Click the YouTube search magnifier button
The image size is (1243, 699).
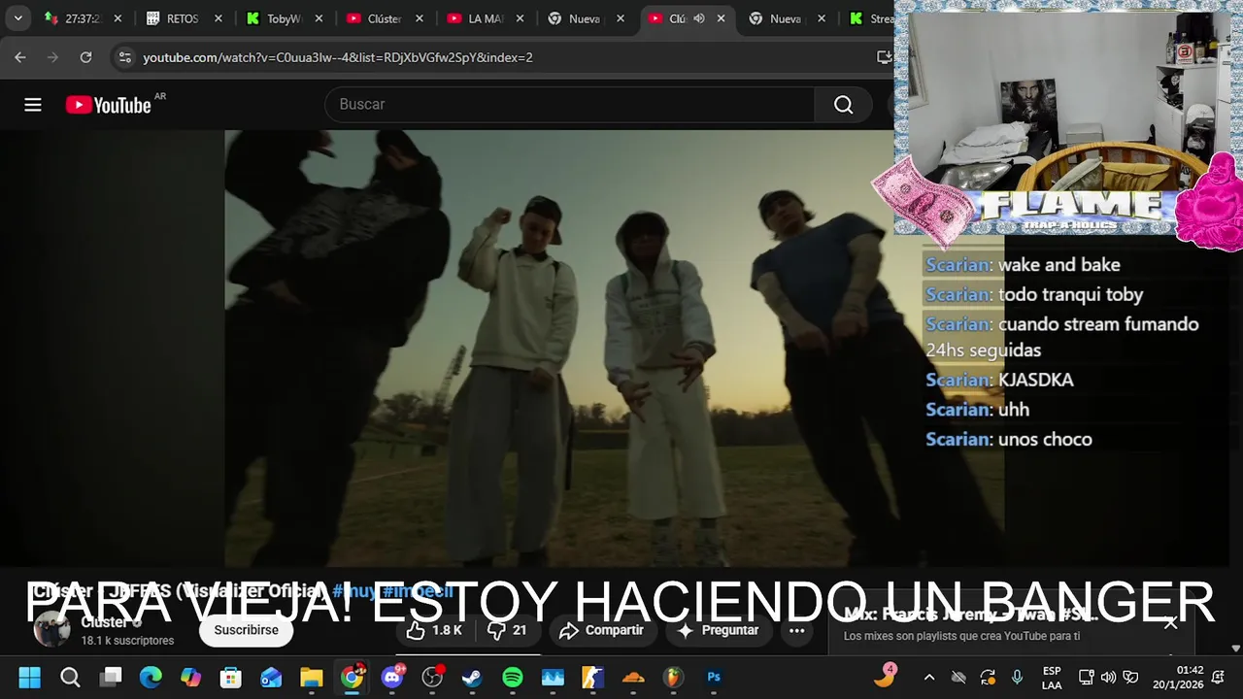click(x=843, y=105)
